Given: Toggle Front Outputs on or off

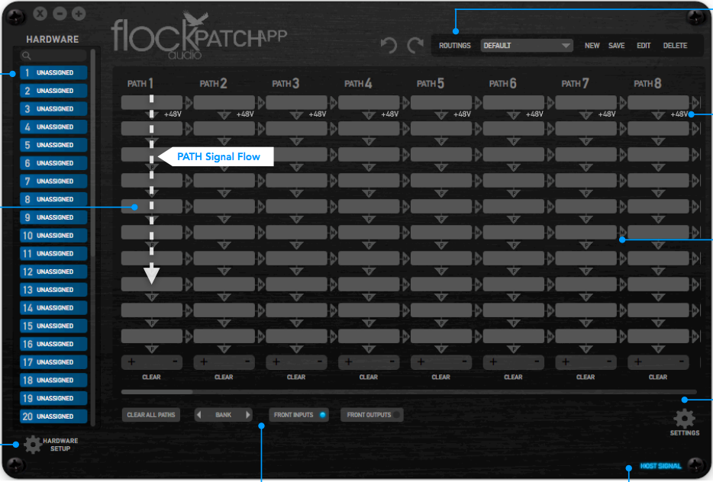Looking at the screenshot, I should pyautogui.click(x=372, y=415).
